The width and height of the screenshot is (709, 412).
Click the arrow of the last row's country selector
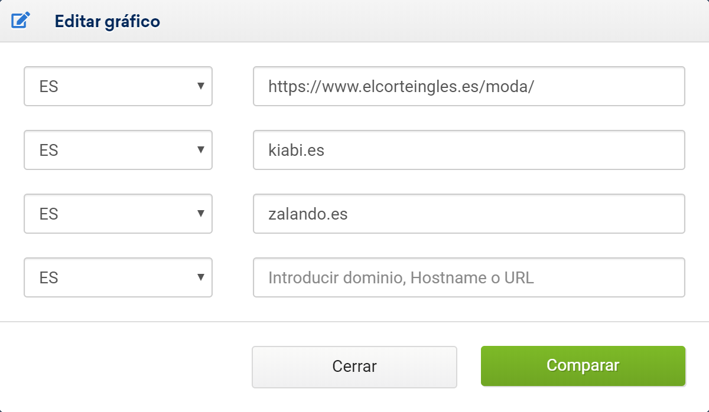201,277
